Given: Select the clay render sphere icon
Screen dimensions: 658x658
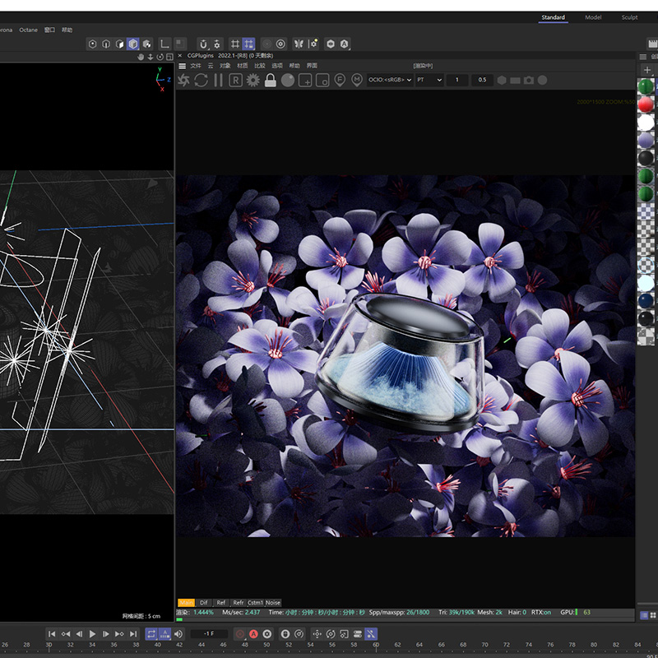Looking at the screenshot, I should click(287, 80).
